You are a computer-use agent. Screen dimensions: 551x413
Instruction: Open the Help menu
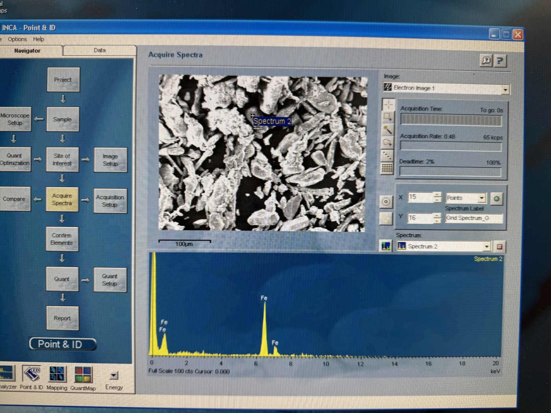click(39, 39)
